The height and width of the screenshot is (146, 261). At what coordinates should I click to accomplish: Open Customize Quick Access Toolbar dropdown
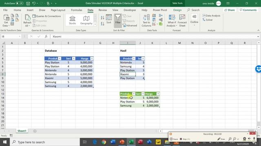[56, 4]
